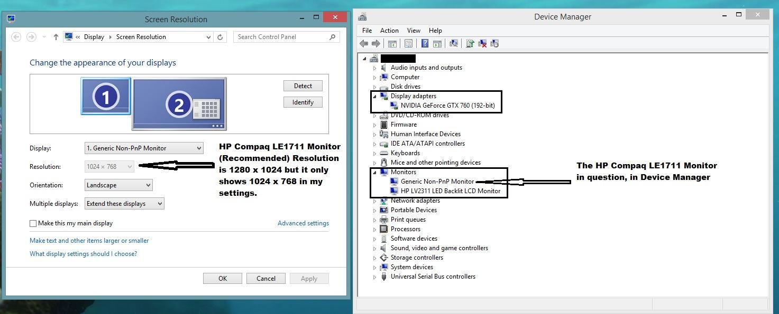Select the Portable Devices category
This screenshot has height=314, width=779.
click(x=414, y=210)
